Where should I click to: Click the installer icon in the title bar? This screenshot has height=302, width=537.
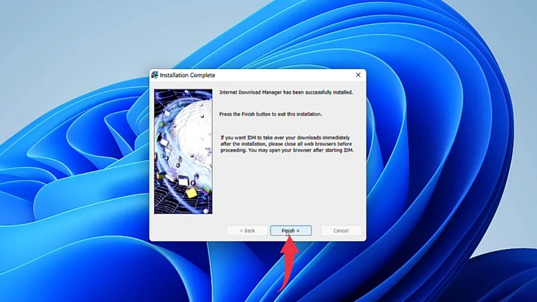[x=154, y=75]
